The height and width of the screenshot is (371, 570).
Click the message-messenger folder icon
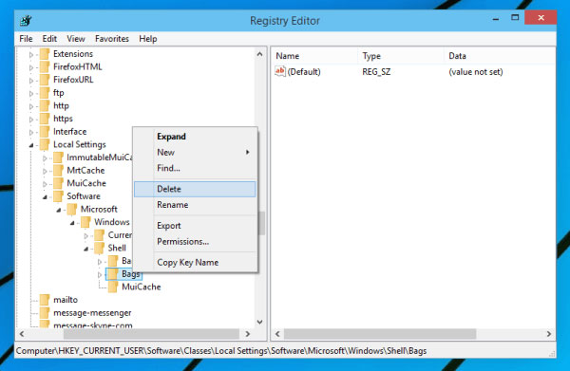coord(45,313)
